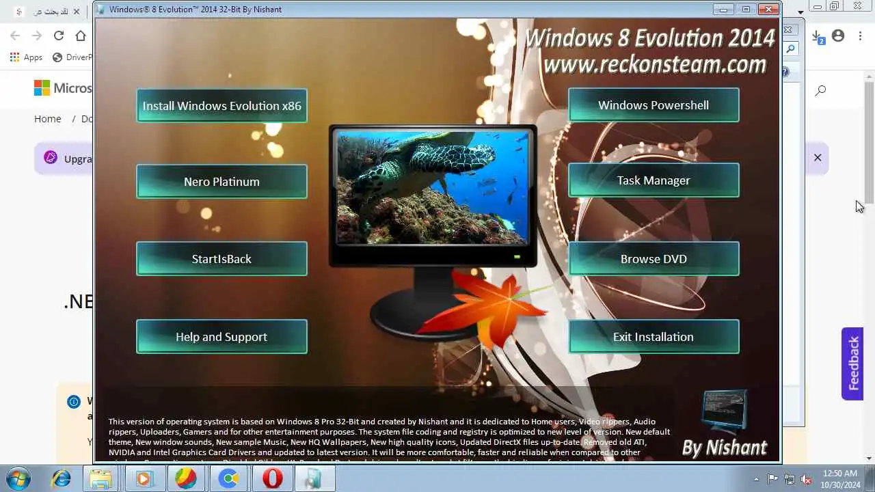Click Install Windows Evolution x86 button
Screen dimensions: 875x492
(x=221, y=106)
